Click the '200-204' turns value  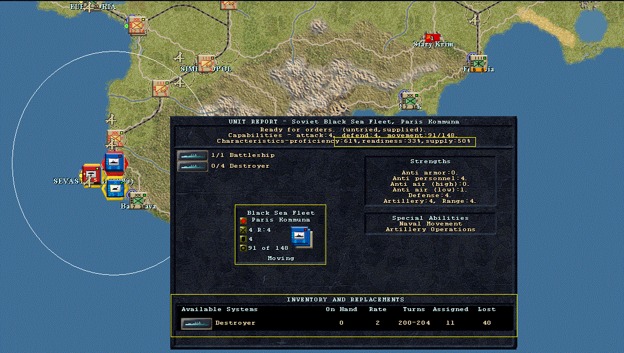(414, 323)
